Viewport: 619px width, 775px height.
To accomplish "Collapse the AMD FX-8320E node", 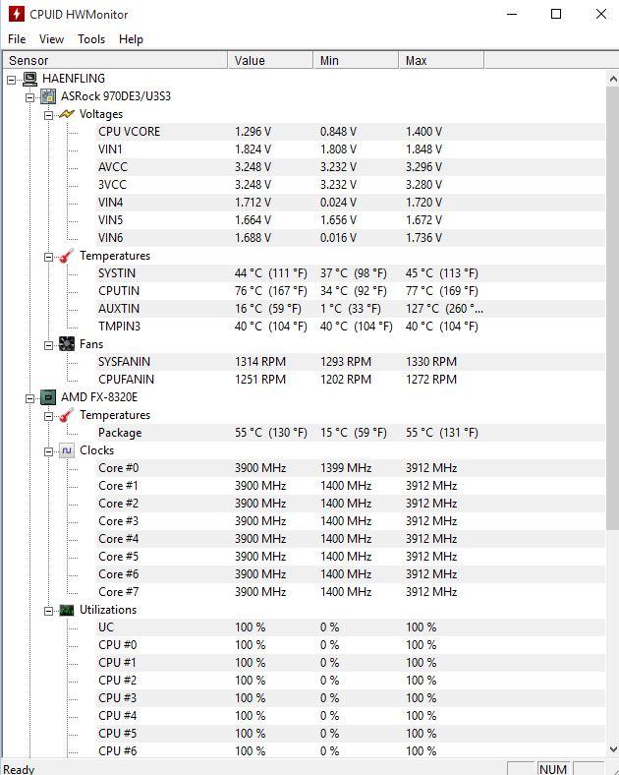I will click(30, 398).
